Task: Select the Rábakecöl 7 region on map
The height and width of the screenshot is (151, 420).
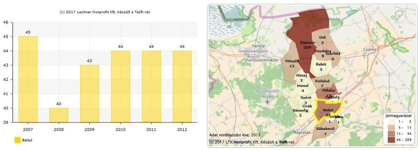Action: click(x=325, y=131)
